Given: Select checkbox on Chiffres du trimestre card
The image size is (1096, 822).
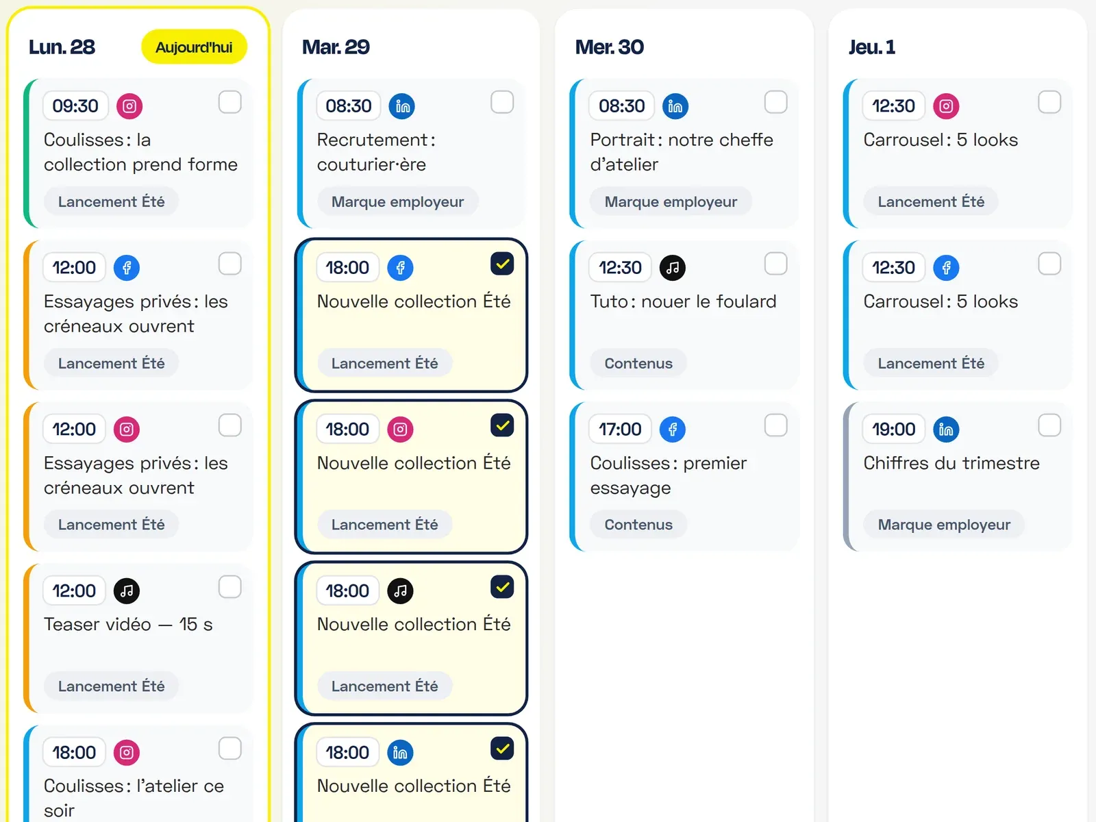Looking at the screenshot, I should 1049,425.
